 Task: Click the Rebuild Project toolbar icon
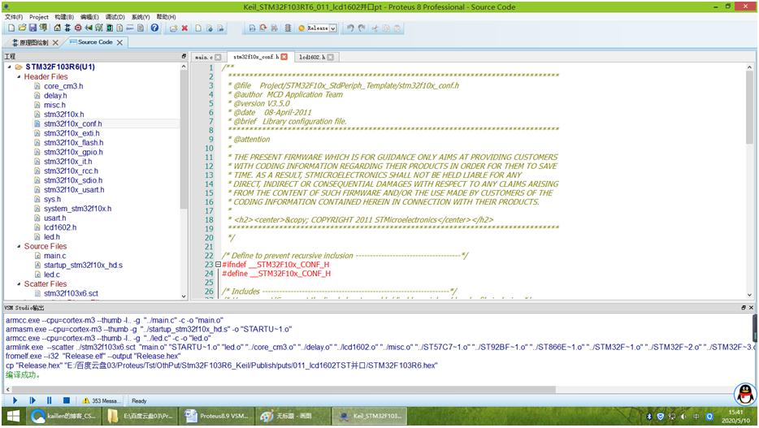click(262, 28)
